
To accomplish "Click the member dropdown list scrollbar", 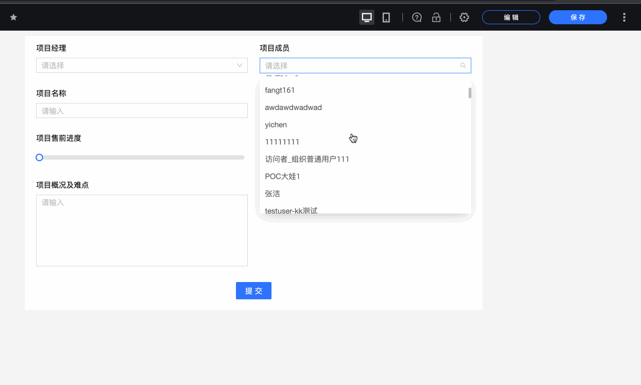I will click(x=470, y=93).
